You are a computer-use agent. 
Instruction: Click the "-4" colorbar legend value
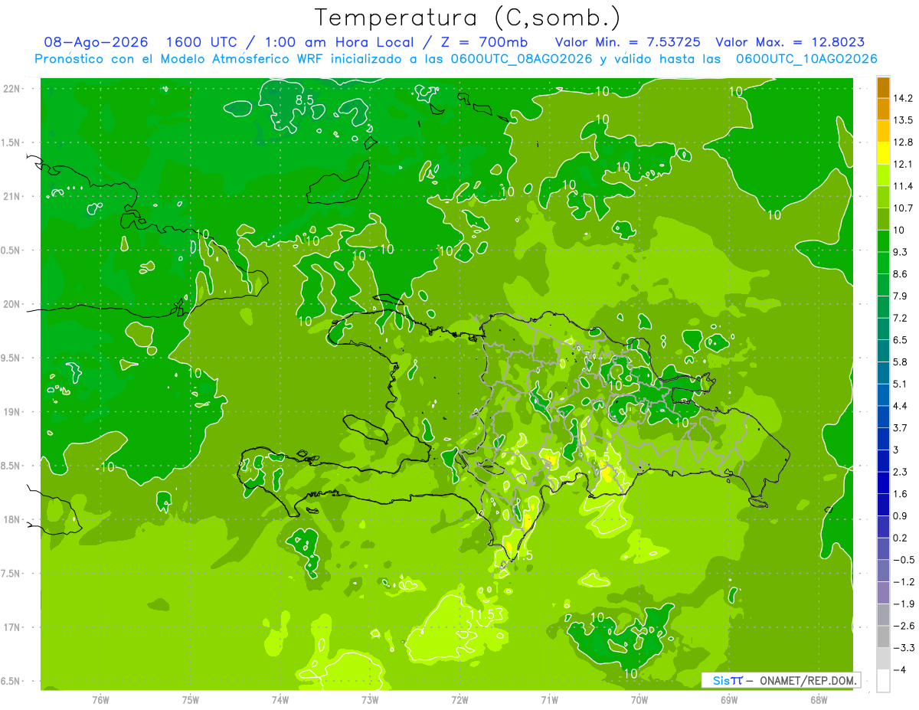pos(898,670)
